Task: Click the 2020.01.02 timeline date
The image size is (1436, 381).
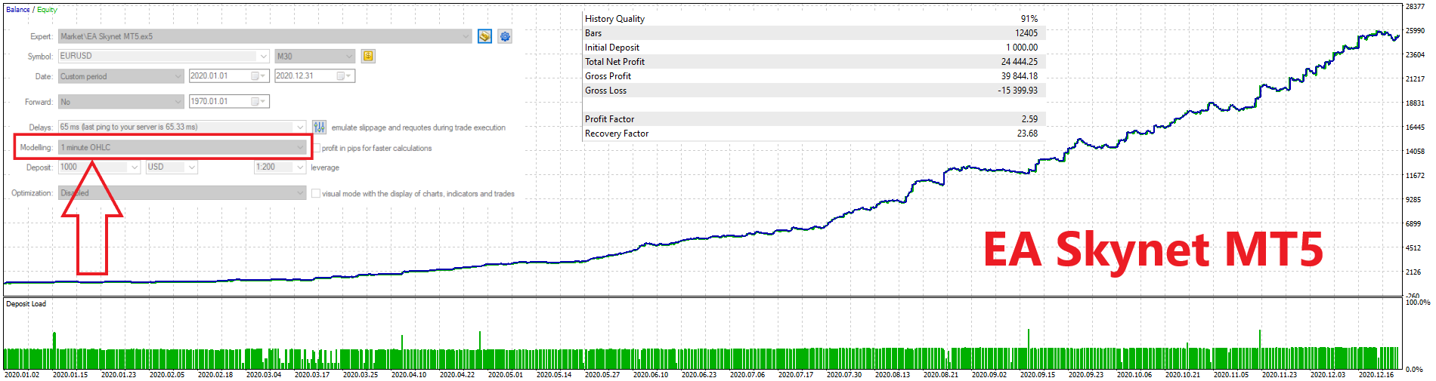Action: [x=22, y=375]
